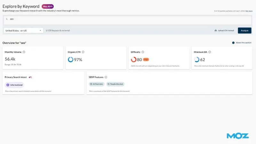Click the Minimum DA ring chart
Screen dimensions: 256x144
(196, 60)
